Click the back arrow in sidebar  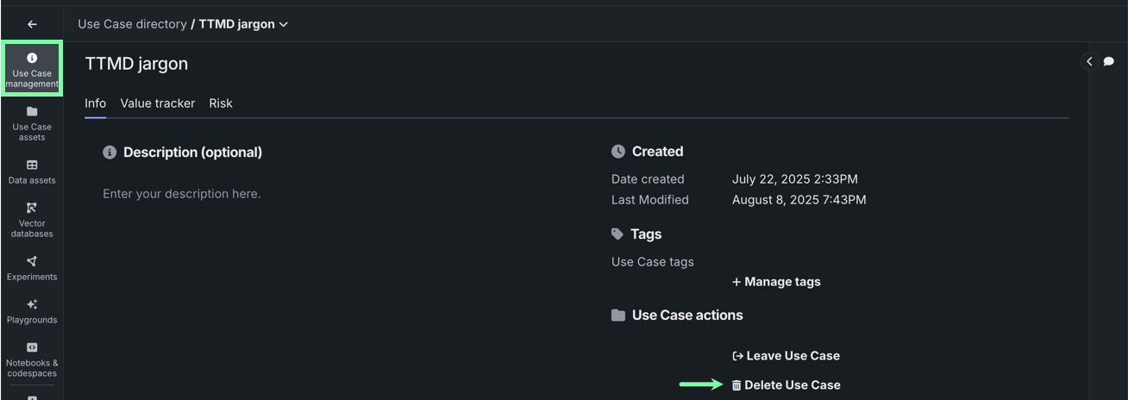point(32,24)
